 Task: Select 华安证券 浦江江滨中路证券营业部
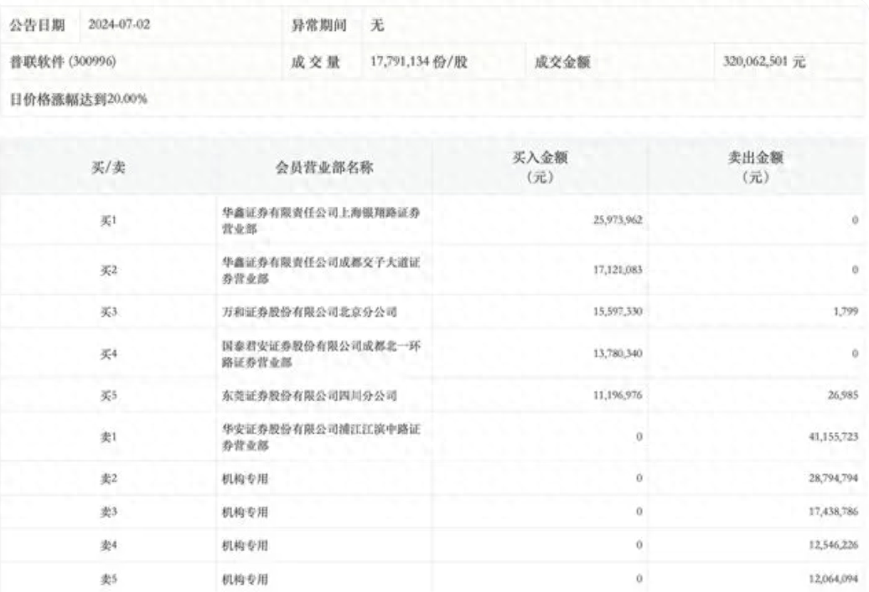click(321, 437)
